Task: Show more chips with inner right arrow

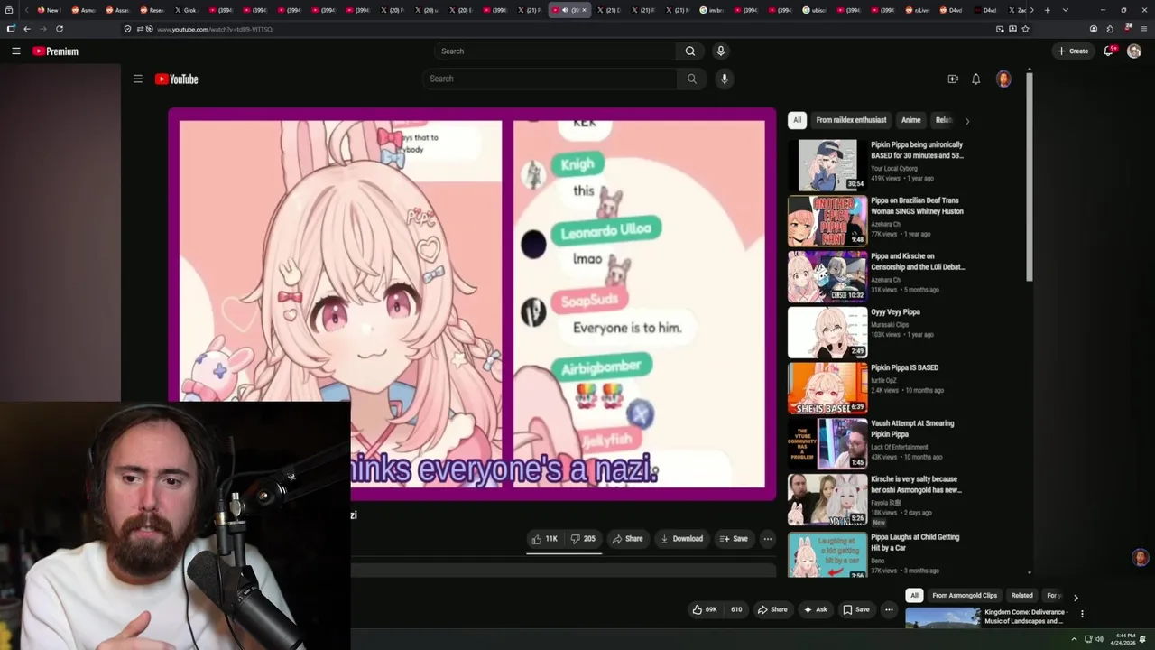Action: 967,121
